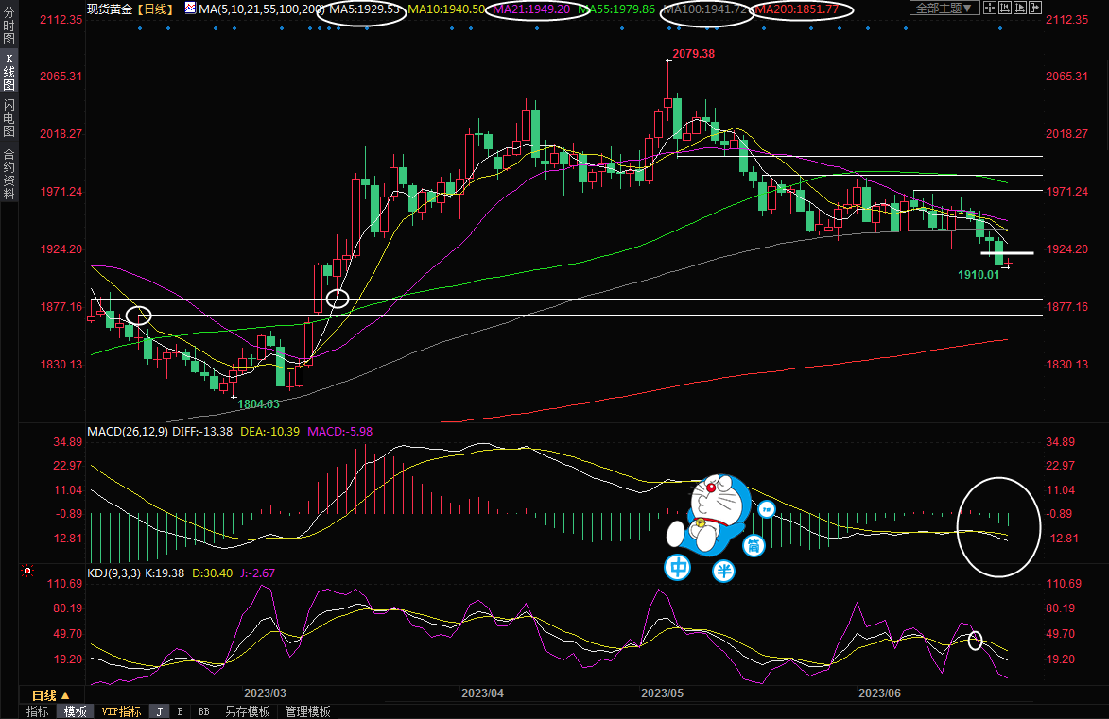Click the 日线 label next to 现货黄金 title
1109x719 pixels.
pyautogui.click(x=155, y=9)
